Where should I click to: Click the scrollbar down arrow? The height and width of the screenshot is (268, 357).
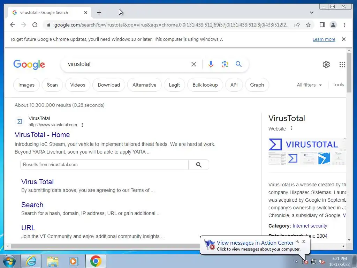(x=349, y=240)
